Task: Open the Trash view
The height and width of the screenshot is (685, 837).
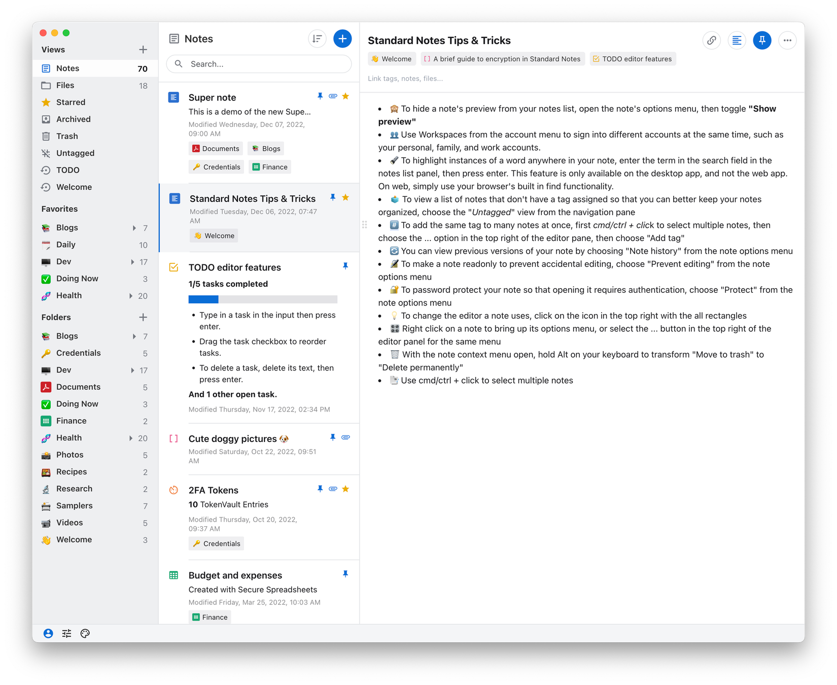Action: coord(66,136)
